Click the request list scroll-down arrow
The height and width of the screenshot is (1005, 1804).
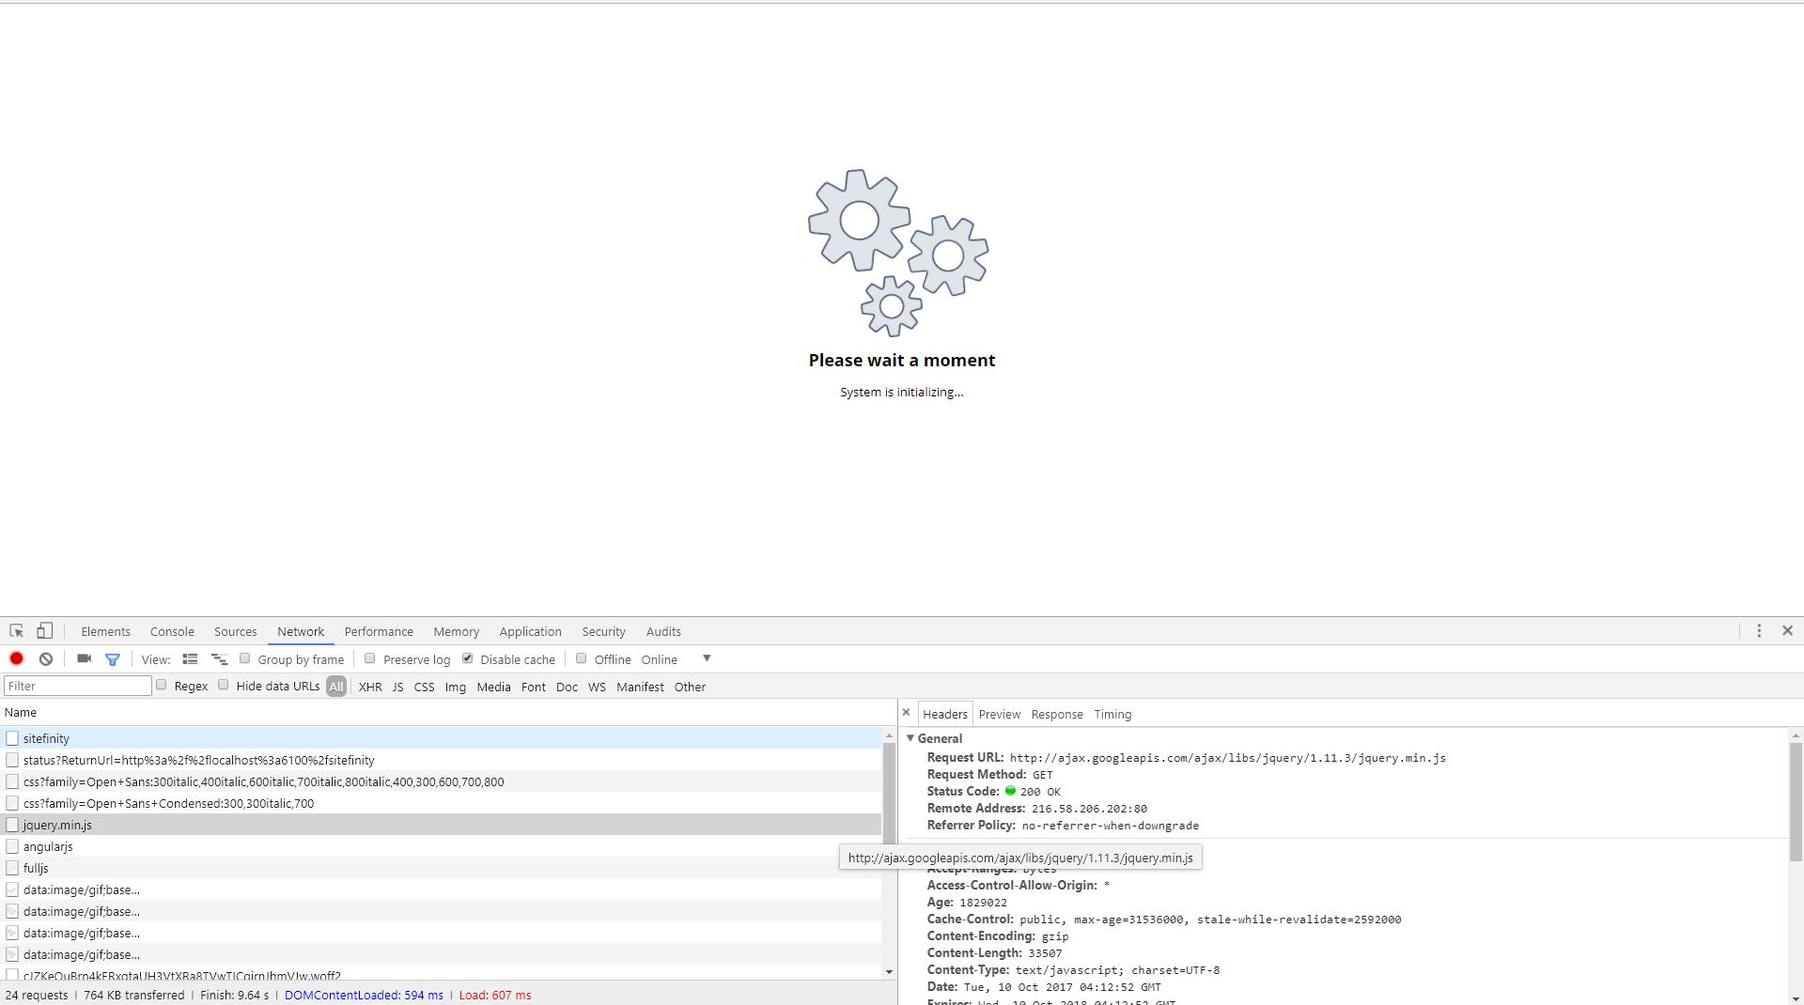[x=889, y=972]
